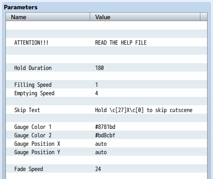Click the READ THE HELP FILE value
The height and width of the screenshot is (179, 213).
click(x=121, y=43)
